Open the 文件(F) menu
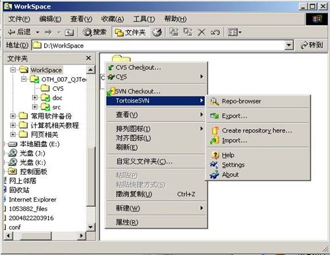The height and width of the screenshot is (255, 330). 19,19
